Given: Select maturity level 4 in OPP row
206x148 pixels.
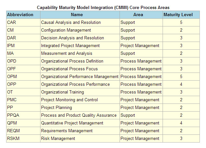Looking at the screenshot, I should [x=181, y=84].
